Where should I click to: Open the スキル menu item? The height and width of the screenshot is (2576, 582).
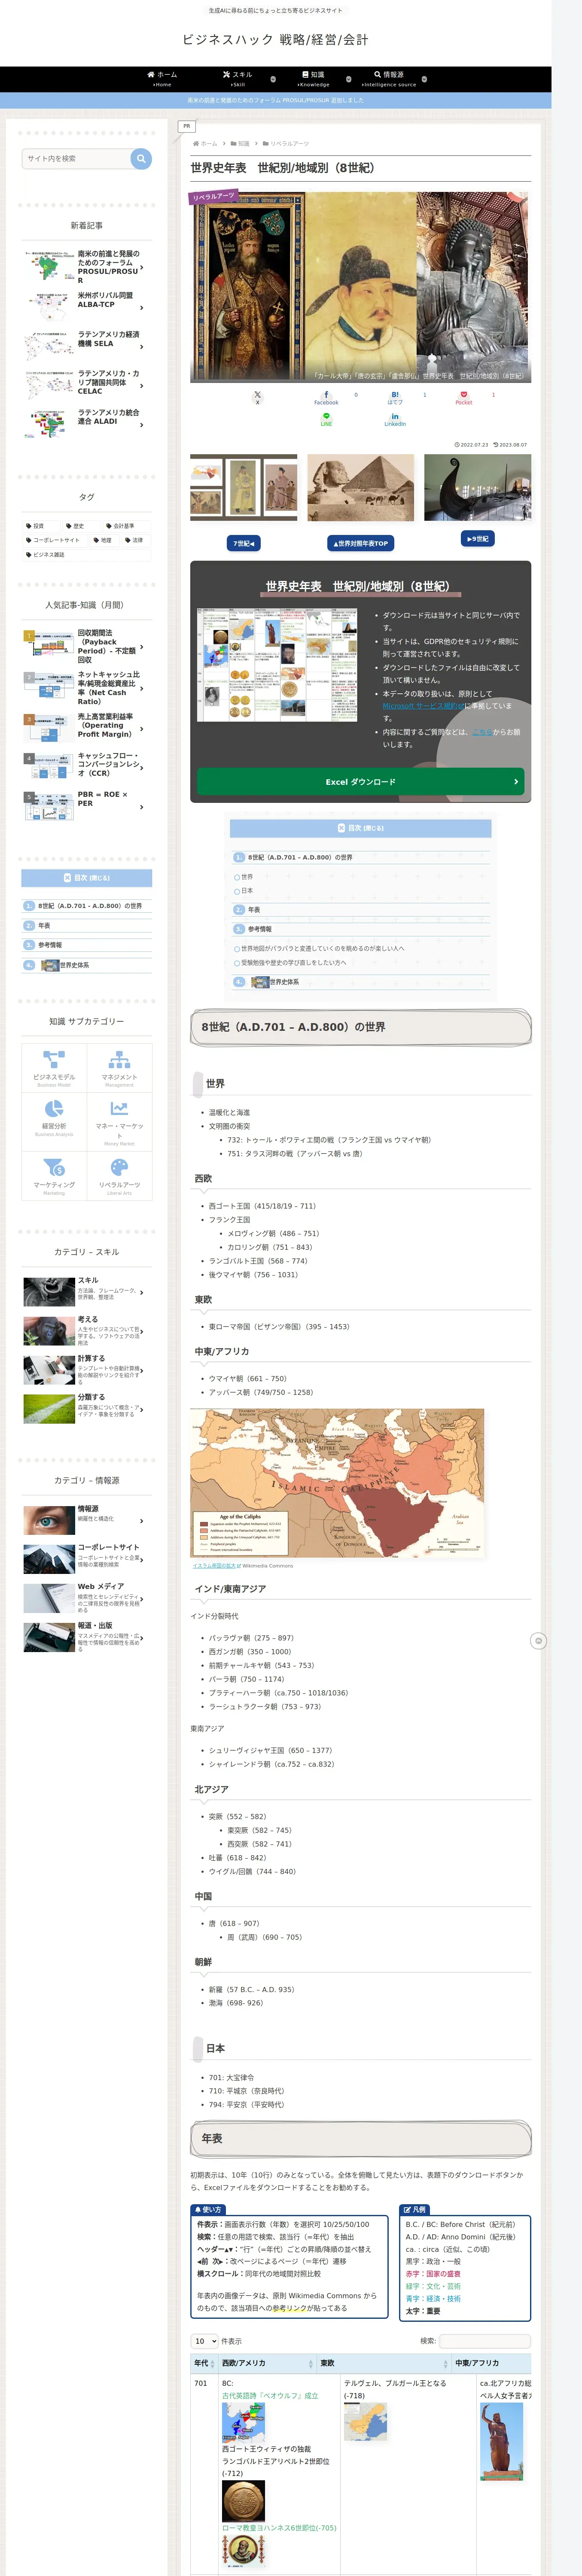(x=237, y=79)
